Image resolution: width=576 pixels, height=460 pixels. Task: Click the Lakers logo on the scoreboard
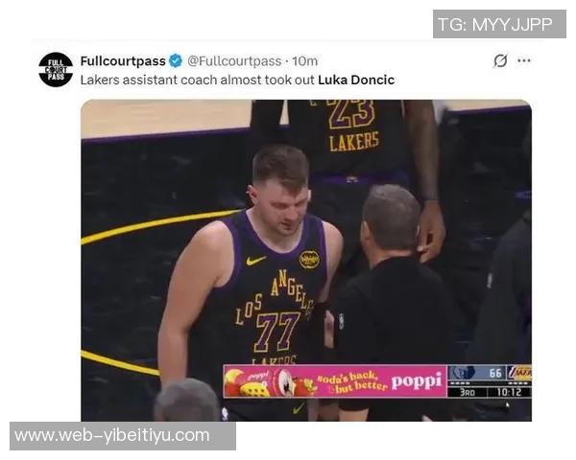(519, 373)
